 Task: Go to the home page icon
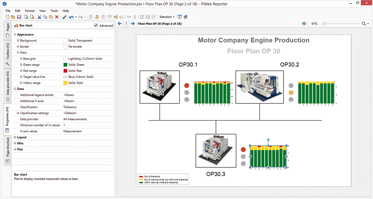tap(186, 17)
